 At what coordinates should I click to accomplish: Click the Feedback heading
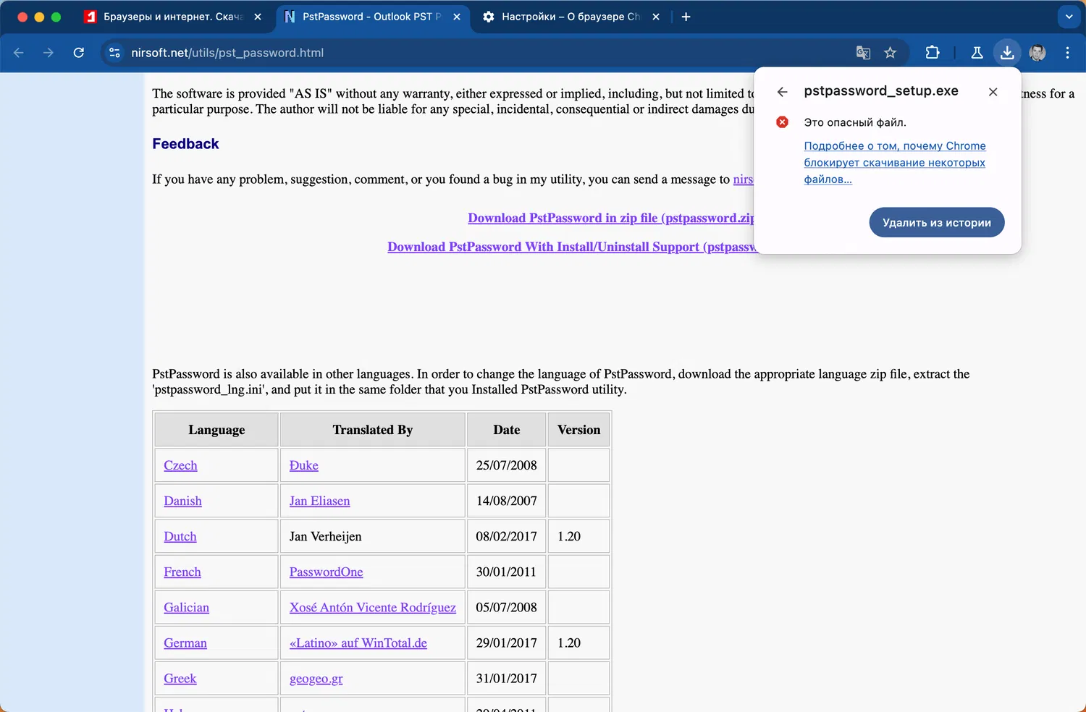185,144
